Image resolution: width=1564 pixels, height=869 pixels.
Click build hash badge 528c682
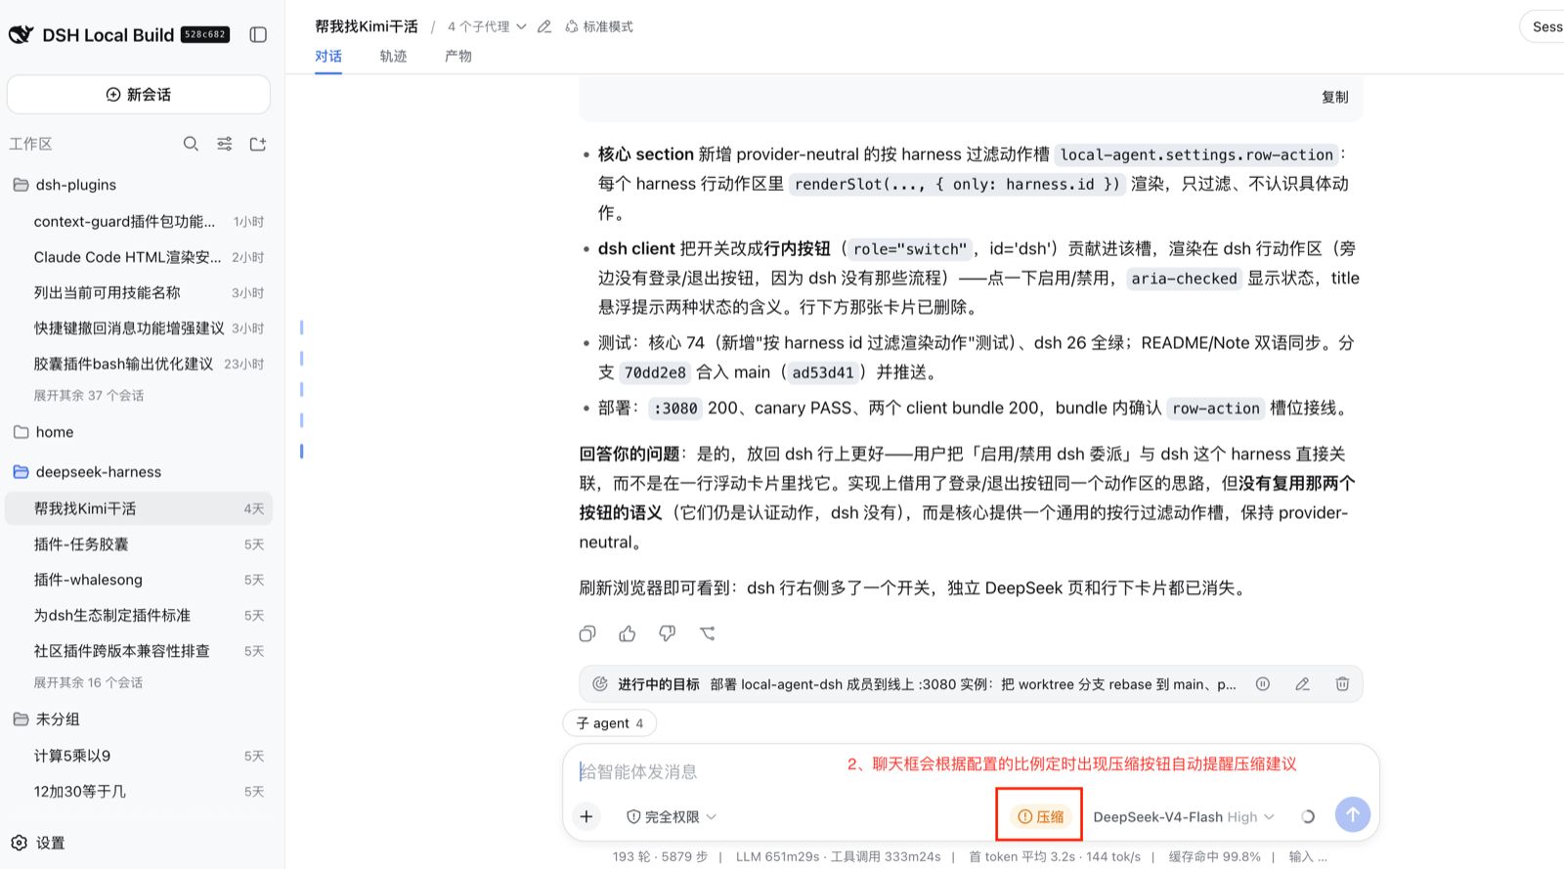[205, 34]
